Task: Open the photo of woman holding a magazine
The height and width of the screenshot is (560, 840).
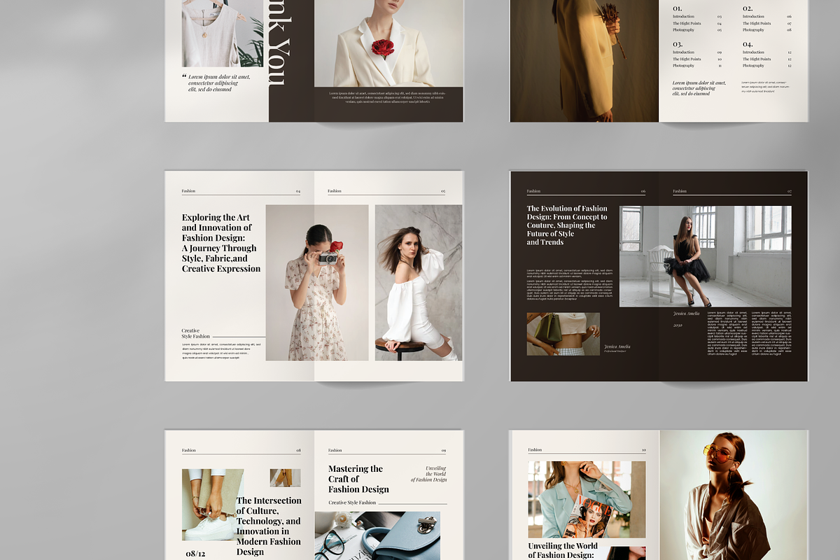Action: click(587, 499)
